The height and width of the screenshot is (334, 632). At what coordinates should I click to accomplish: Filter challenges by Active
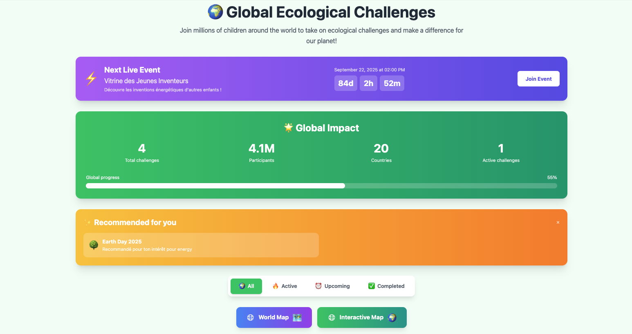coord(285,286)
